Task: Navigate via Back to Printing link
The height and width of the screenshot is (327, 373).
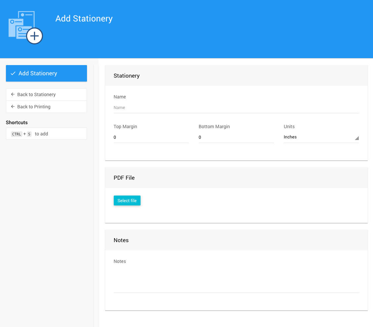Action: [34, 107]
